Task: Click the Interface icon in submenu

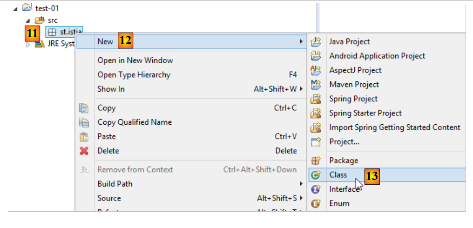Action: click(316, 189)
